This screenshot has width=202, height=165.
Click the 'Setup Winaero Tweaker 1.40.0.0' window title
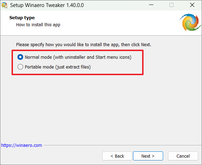pyautogui.click(x=47, y=5)
